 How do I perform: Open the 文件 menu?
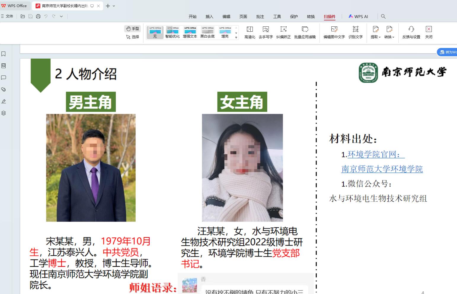click(x=7, y=17)
